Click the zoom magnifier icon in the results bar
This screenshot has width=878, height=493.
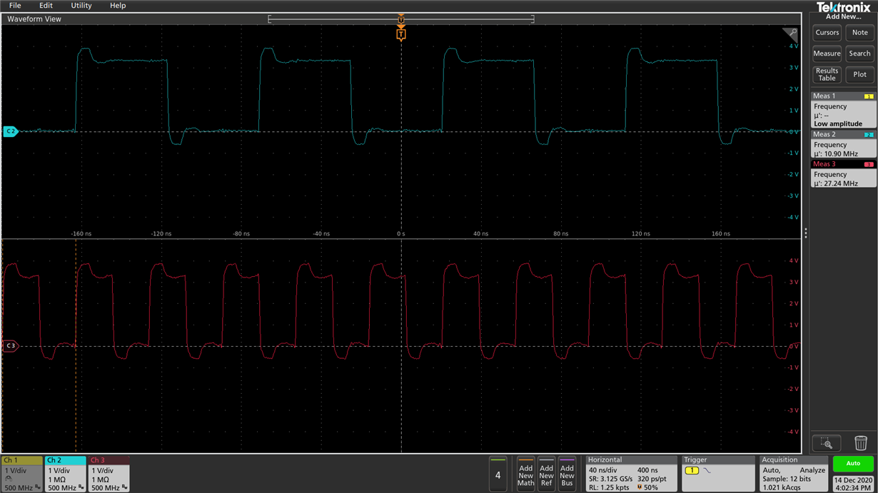[x=827, y=443]
